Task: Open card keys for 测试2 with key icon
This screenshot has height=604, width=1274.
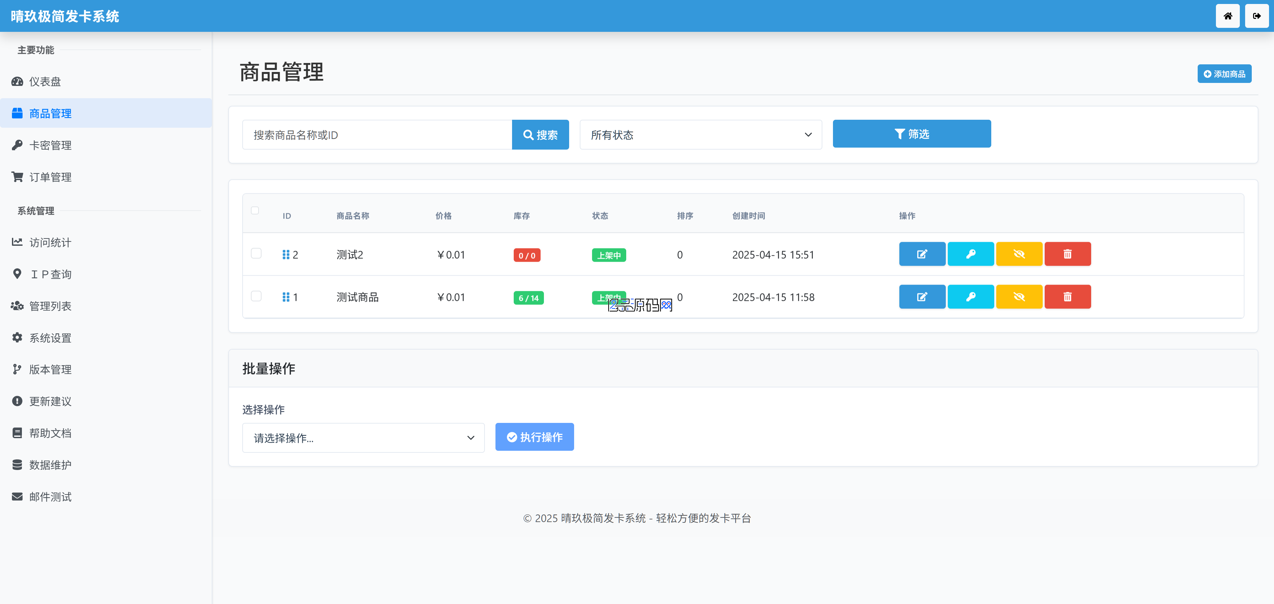Action: (x=970, y=254)
